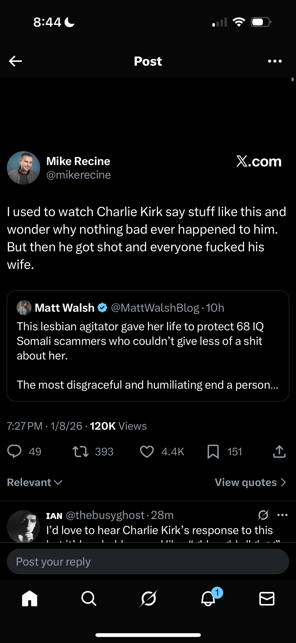This screenshot has width=296, height=643.
Task: Bookmark the post
Action: tap(213, 451)
